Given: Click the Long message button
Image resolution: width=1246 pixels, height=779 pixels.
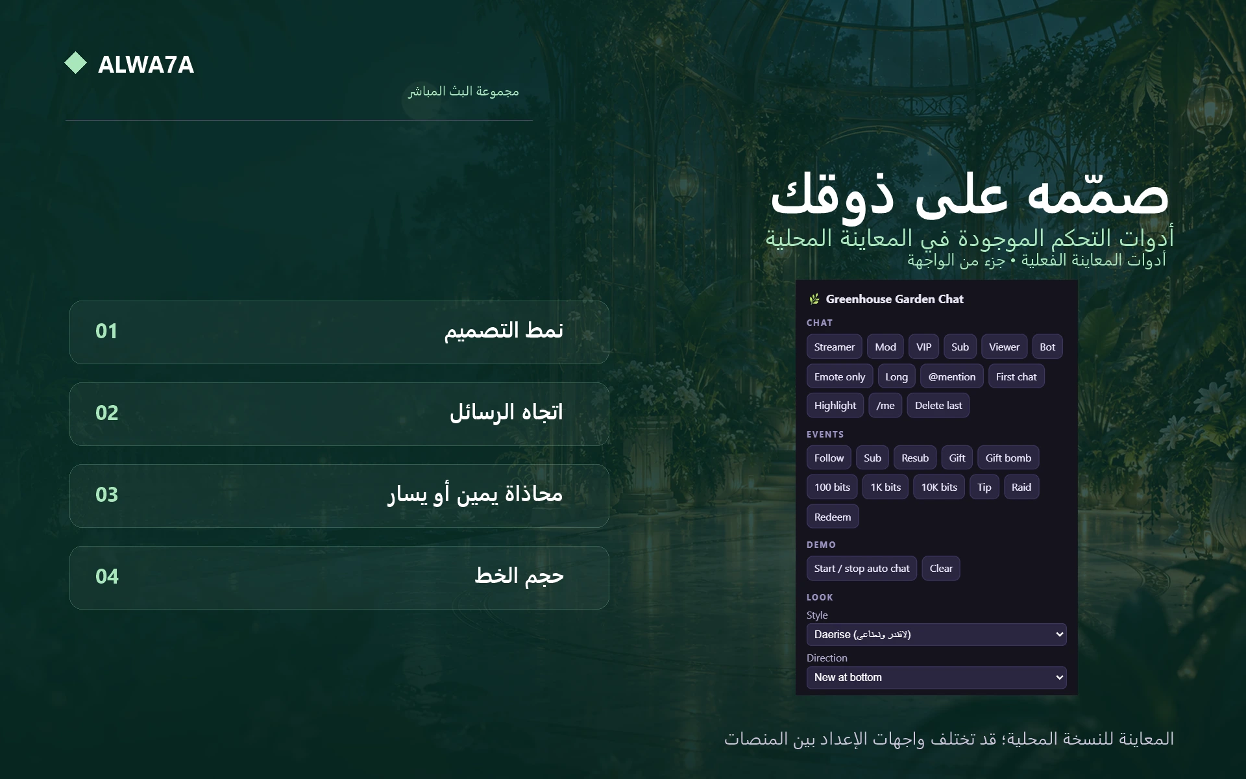Looking at the screenshot, I should (x=896, y=377).
